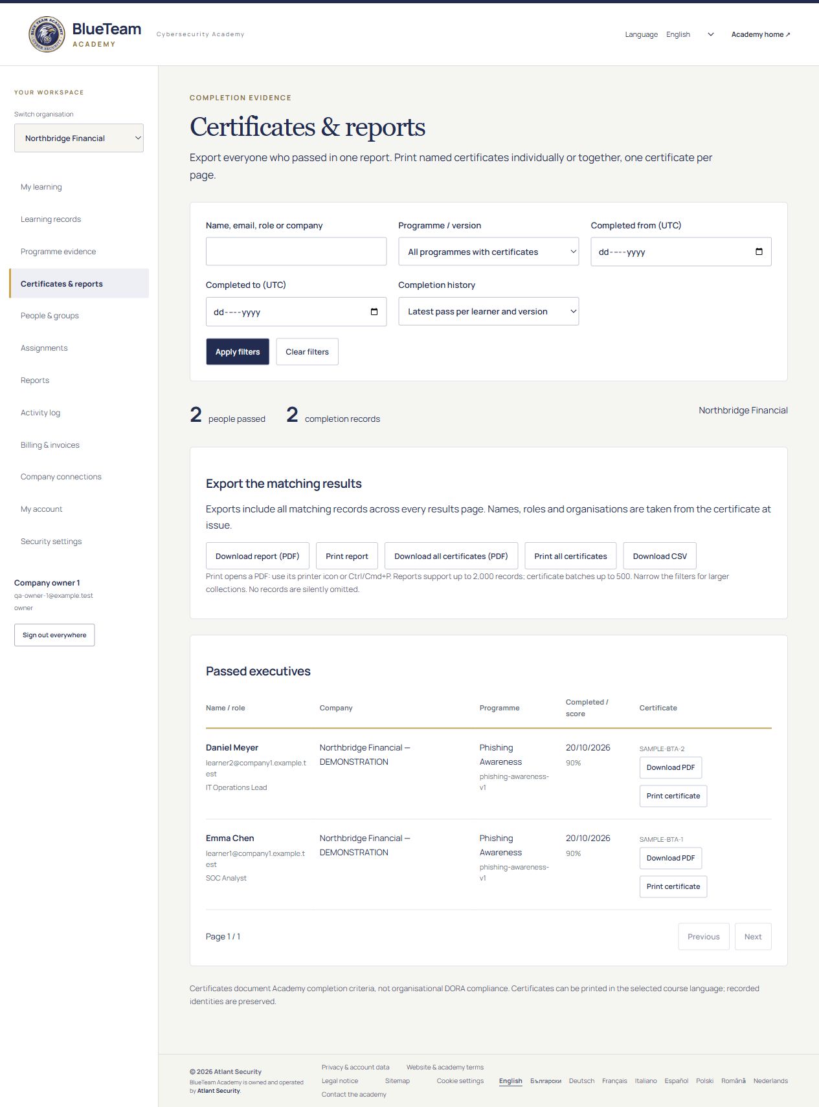This screenshot has height=1107, width=819.
Task: Clear filters
Action: click(307, 351)
